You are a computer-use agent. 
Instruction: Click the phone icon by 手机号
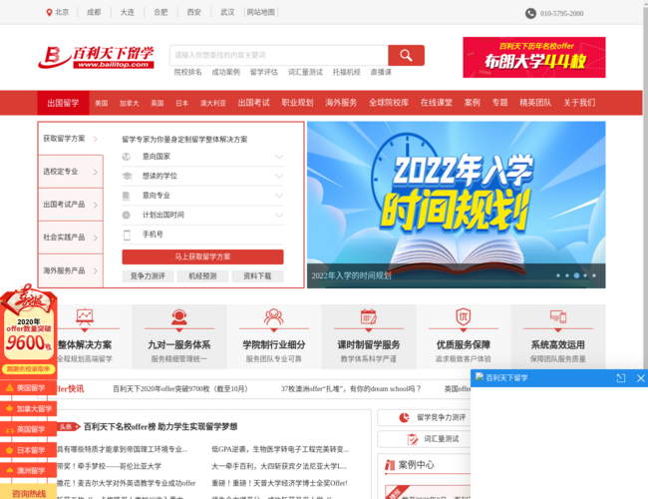point(127,235)
